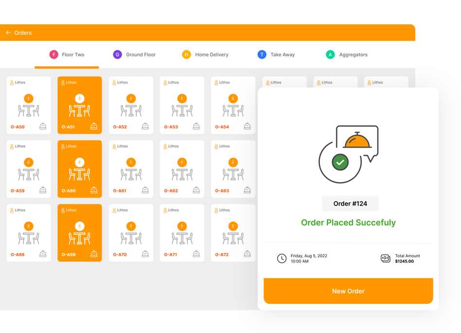Choose table card O-A68

[29, 233]
